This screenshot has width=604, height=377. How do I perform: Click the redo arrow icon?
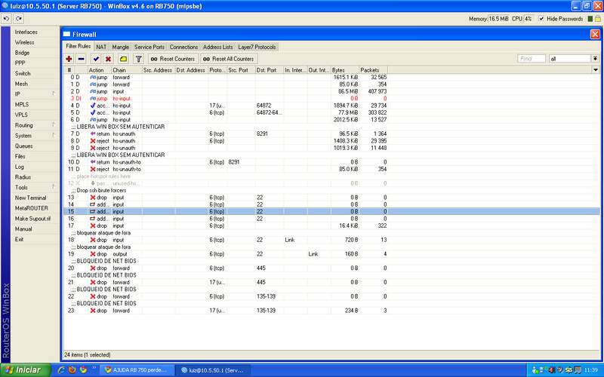[17, 18]
